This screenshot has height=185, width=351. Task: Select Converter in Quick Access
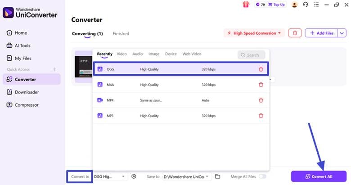31,79
